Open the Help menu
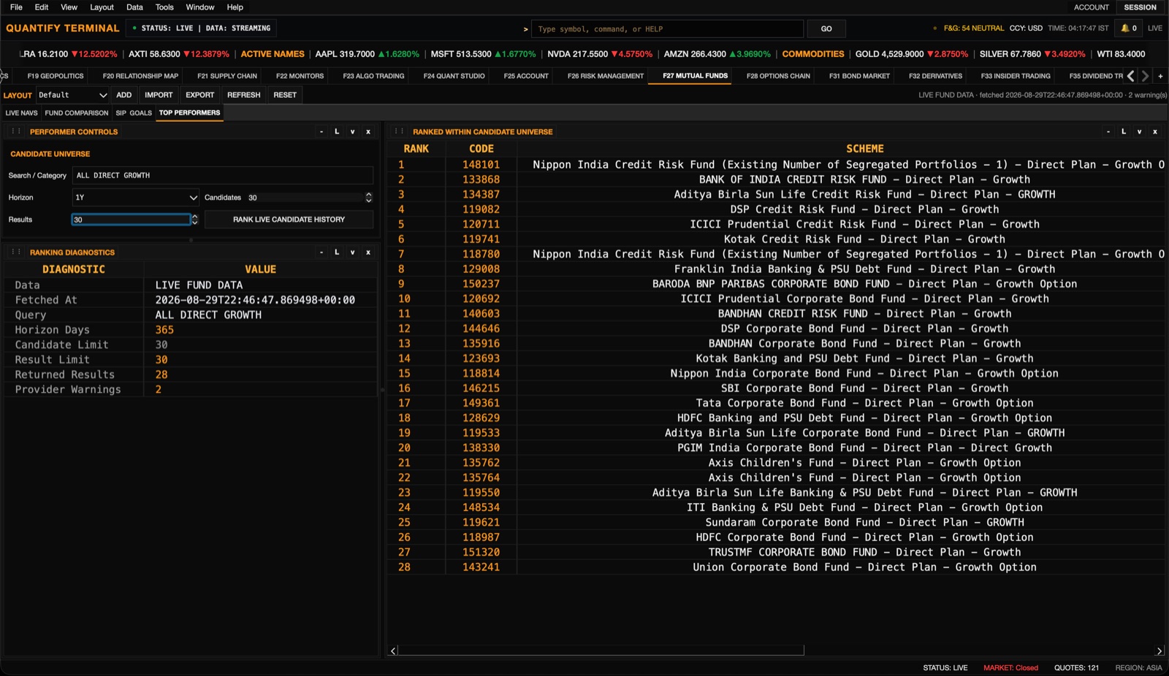This screenshot has width=1169, height=676. tap(235, 7)
